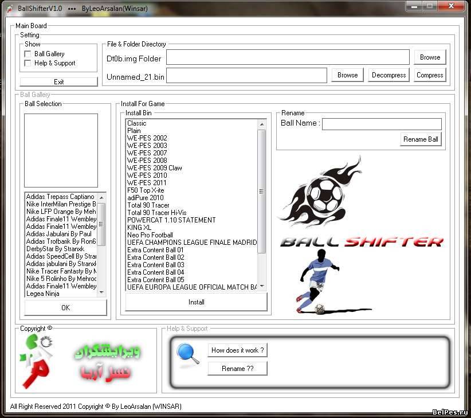The width and height of the screenshot is (471, 418).
Task: Click the magnifying glass help icon
Action: [x=188, y=353]
